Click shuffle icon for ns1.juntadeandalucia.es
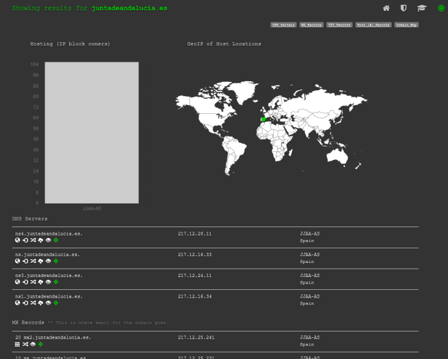Viewport: 448px width, 359px height. tap(33, 303)
